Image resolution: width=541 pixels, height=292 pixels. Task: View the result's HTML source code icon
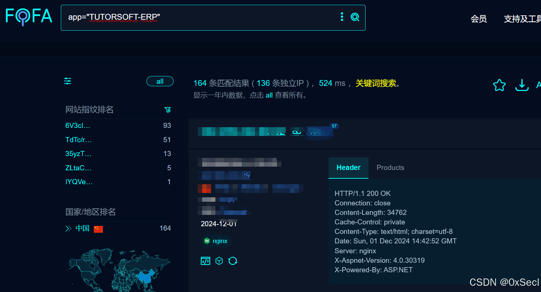coord(205,261)
